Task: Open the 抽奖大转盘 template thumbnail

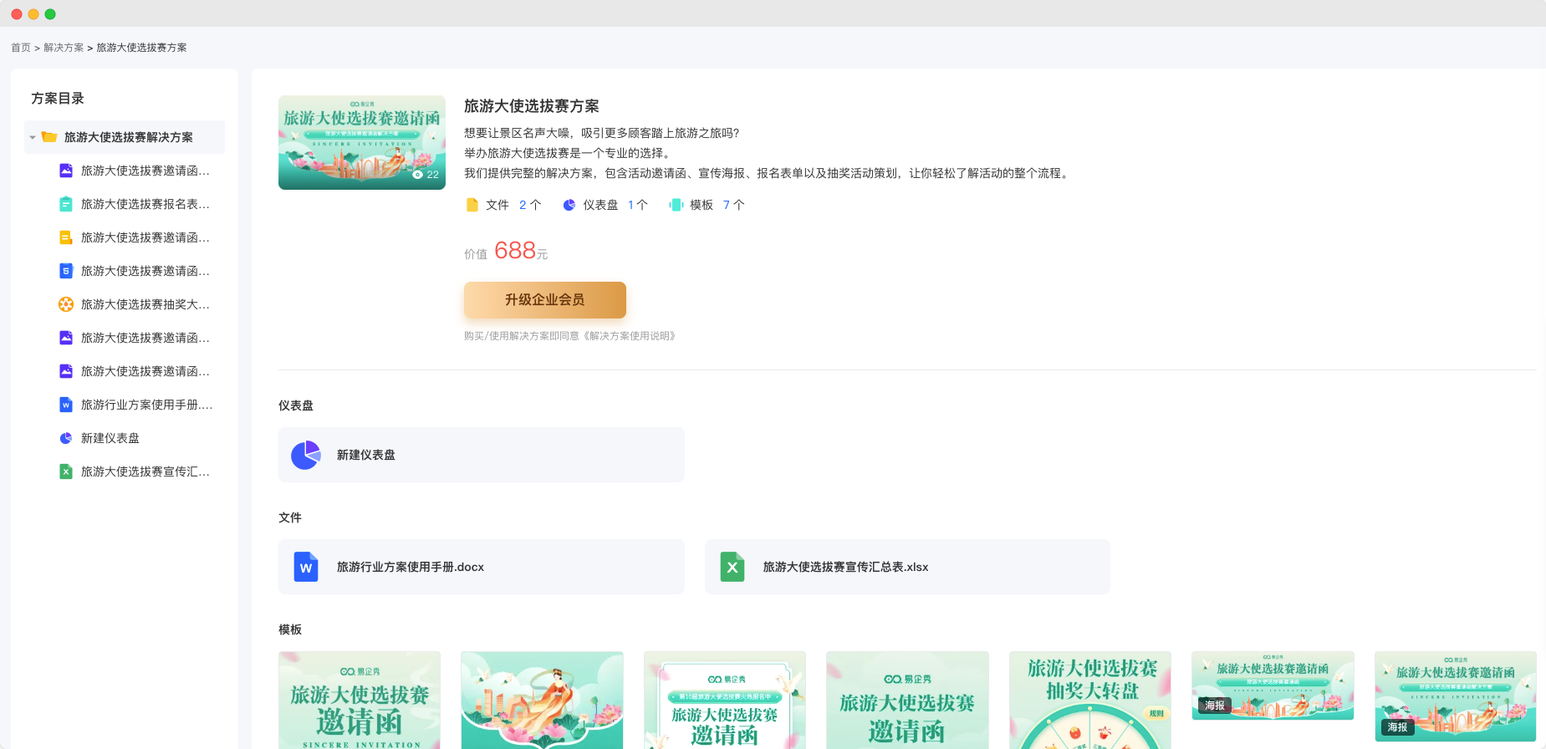Action: click(x=1089, y=701)
